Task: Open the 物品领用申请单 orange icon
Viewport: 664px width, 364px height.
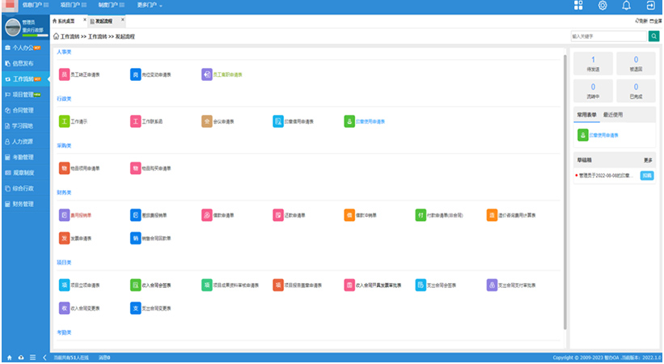Action: tap(64, 168)
